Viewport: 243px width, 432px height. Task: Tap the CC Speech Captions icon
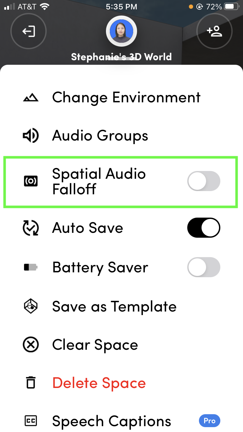pyautogui.click(x=31, y=421)
